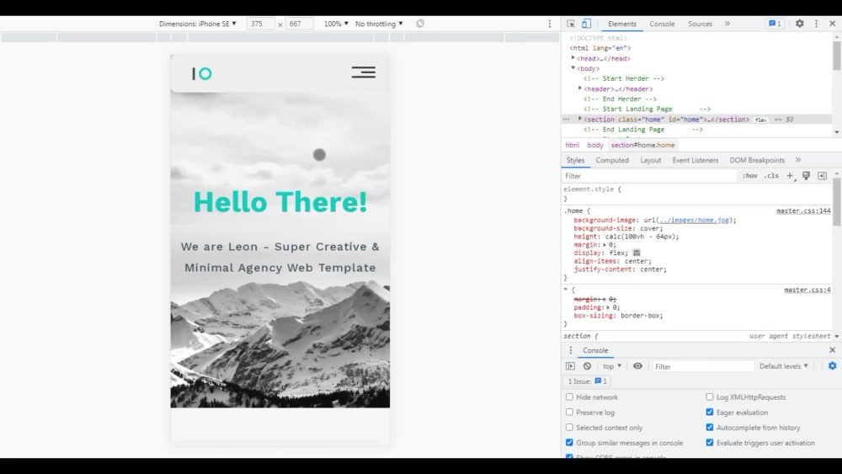Screen dimensions: 842x474
Task: Switch to the Console tab in top bar
Action: point(662,24)
